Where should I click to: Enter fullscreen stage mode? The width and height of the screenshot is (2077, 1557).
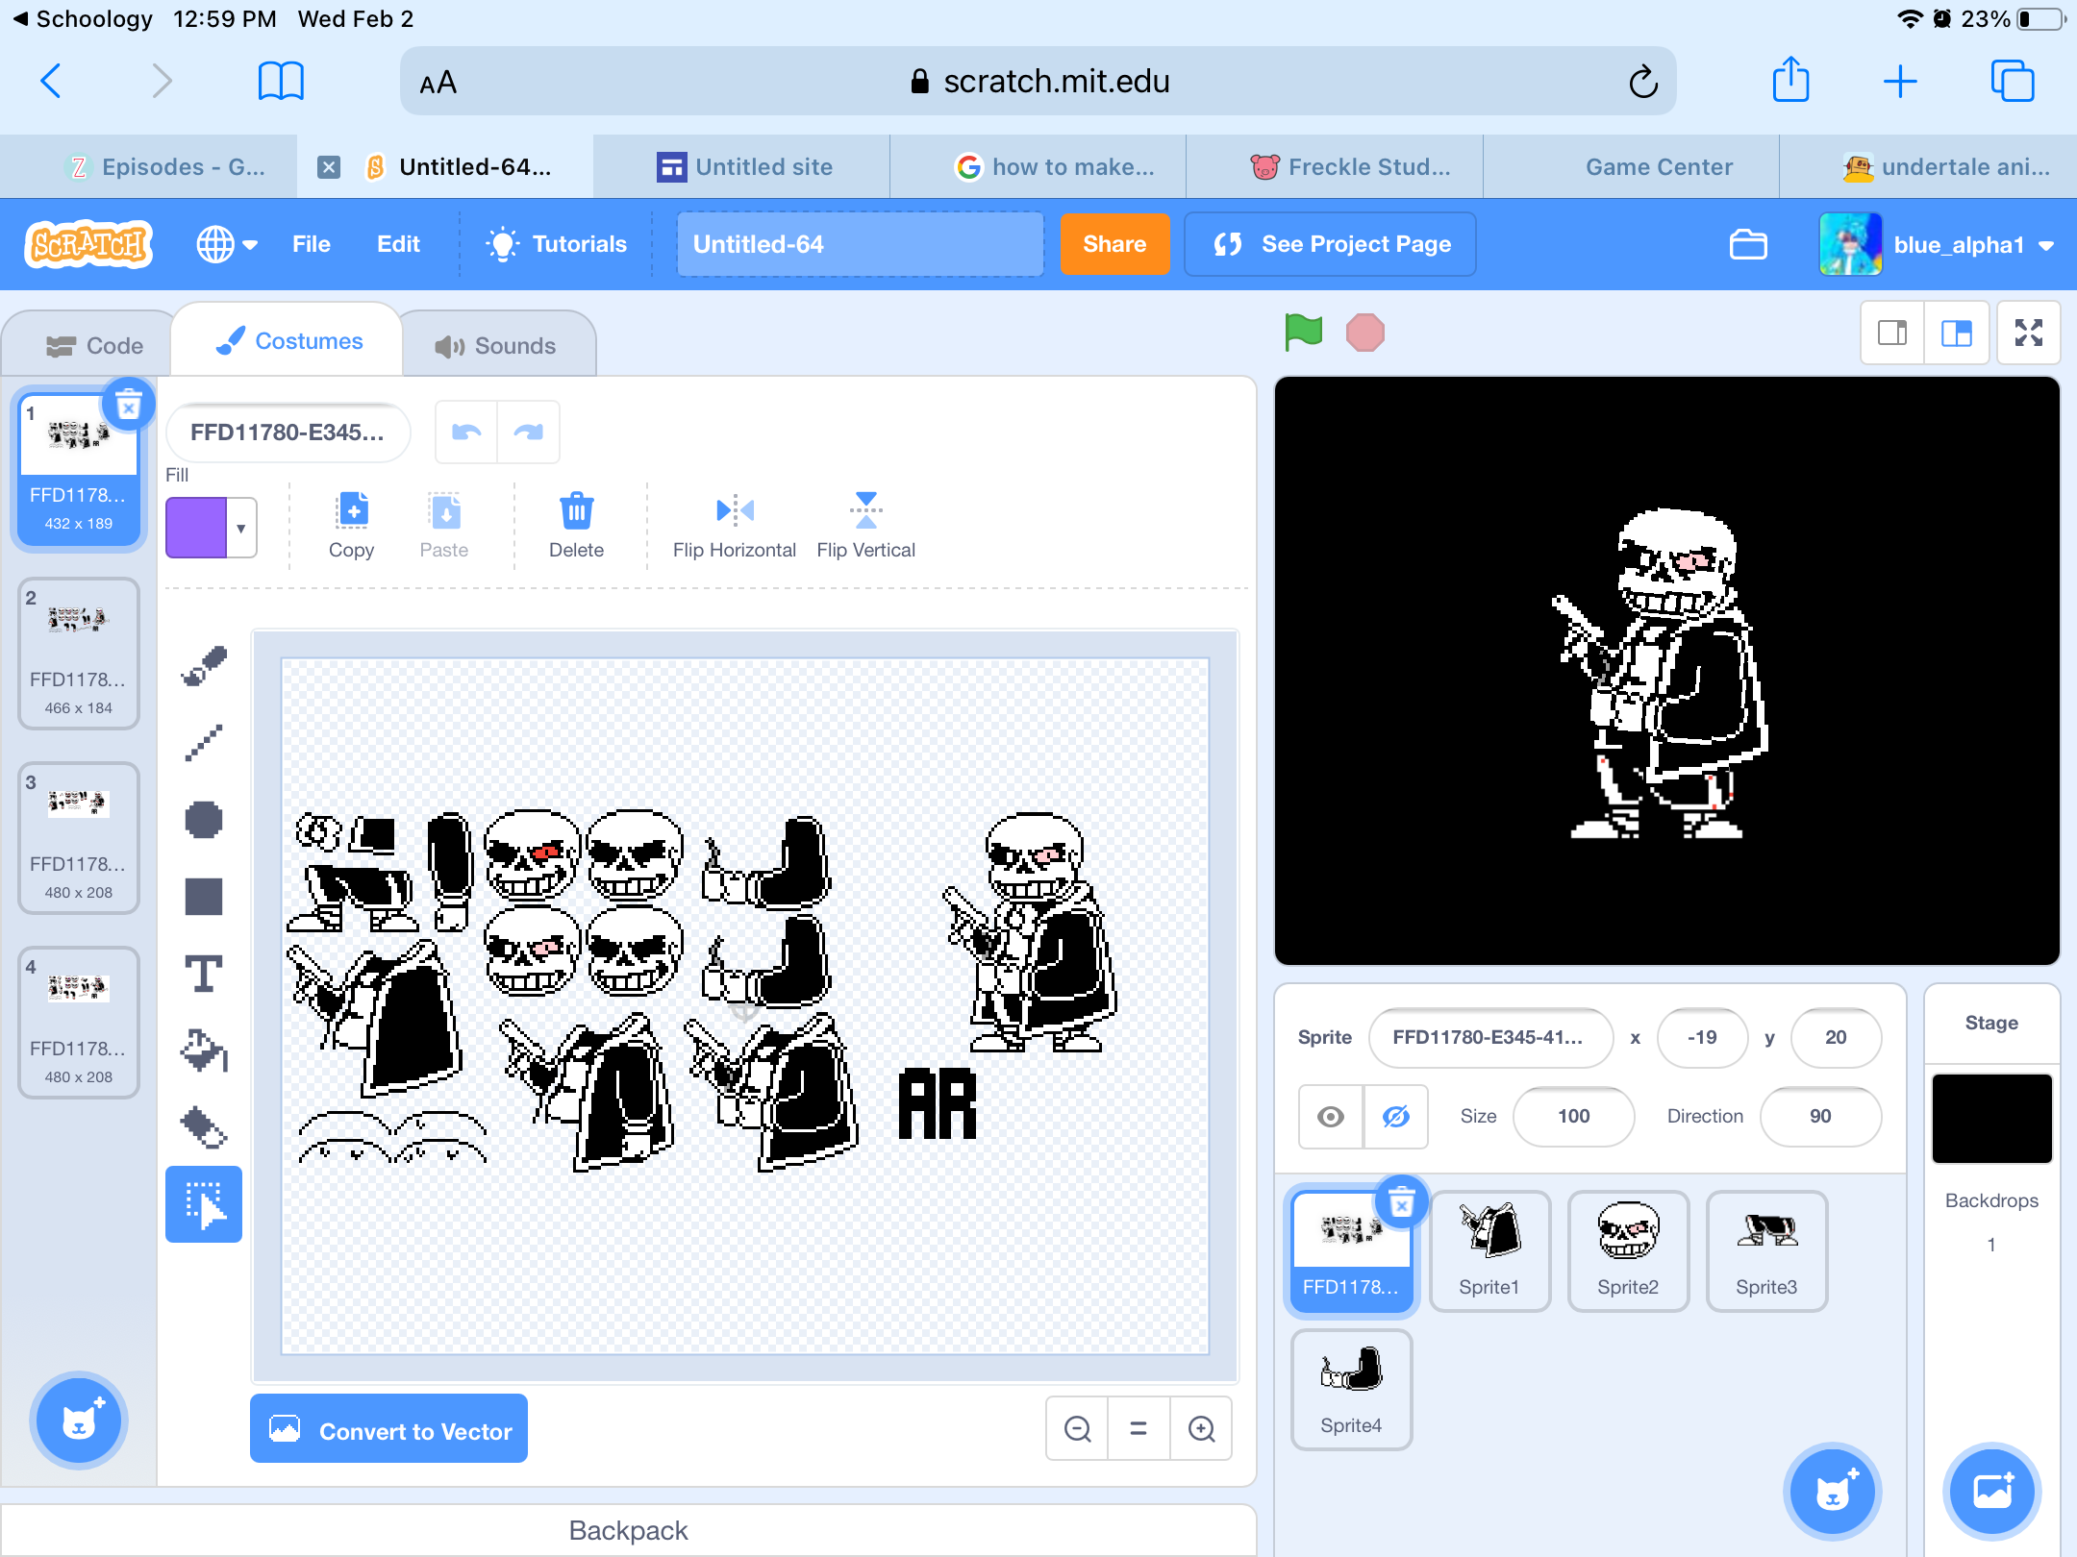pos(2029,334)
